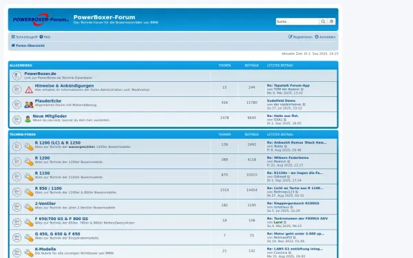Click green user icon beside Neue Mitglieder
The height and width of the screenshot is (258, 413).
(28, 119)
